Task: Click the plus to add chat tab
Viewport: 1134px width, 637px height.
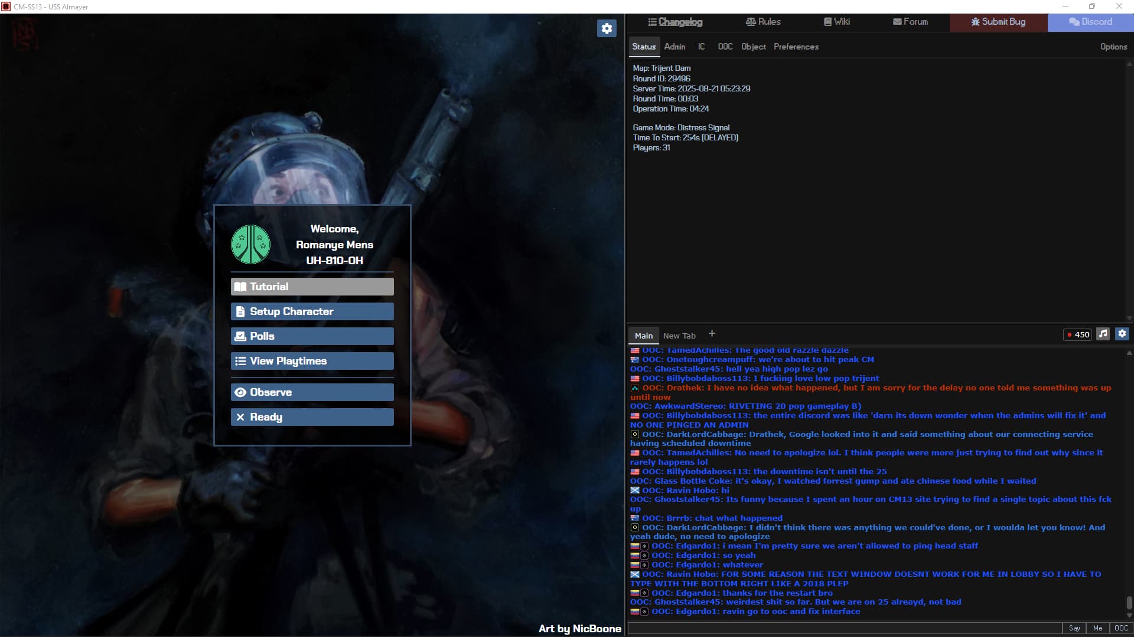Action: (x=712, y=334)
